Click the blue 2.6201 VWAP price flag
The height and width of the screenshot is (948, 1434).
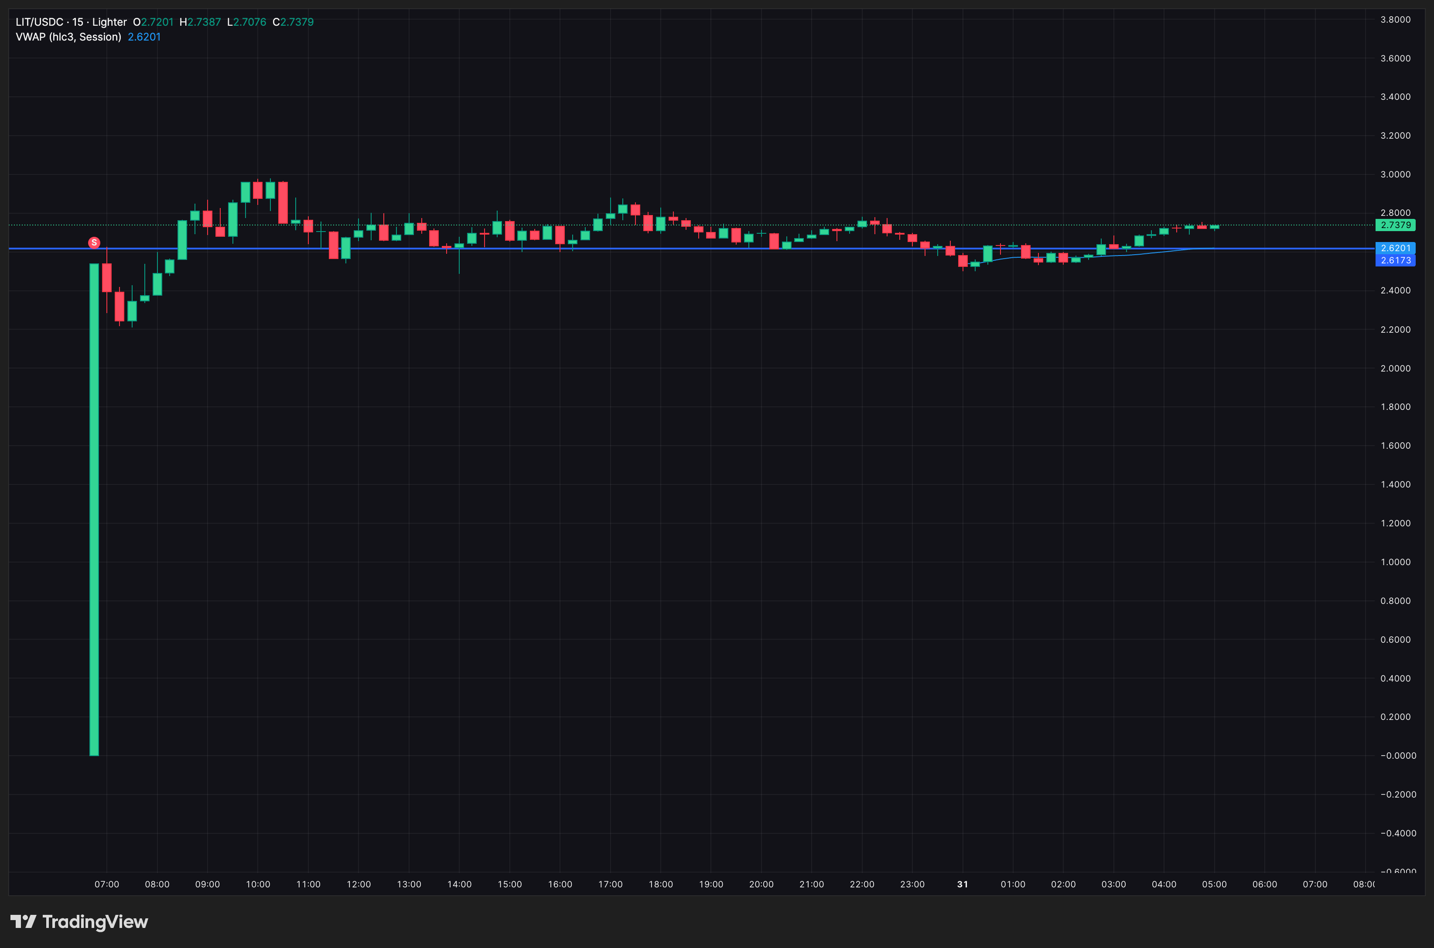coord(1395,248)
